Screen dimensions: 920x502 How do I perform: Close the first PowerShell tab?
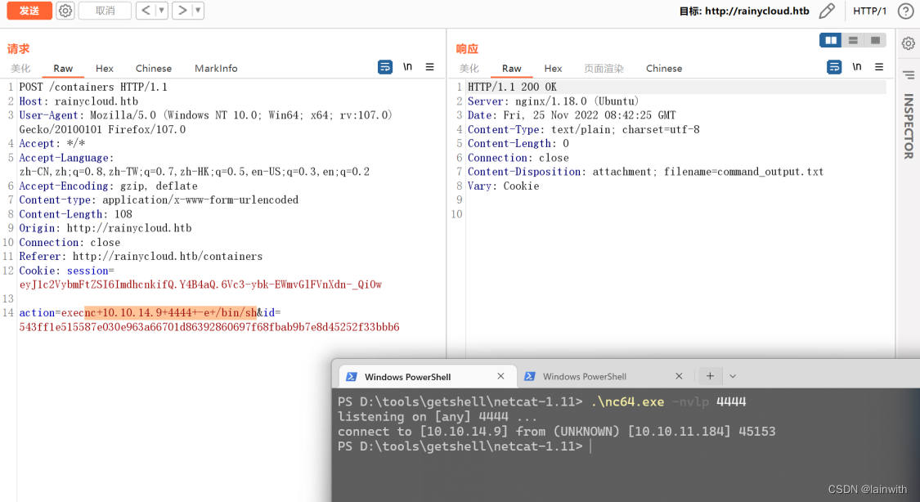coord(500,376)
